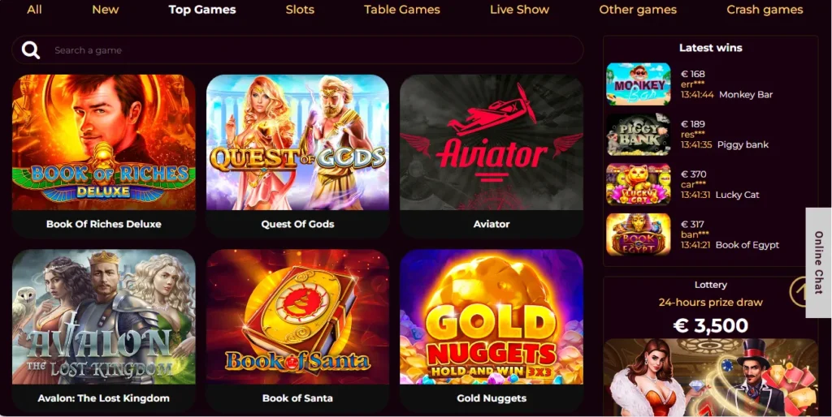Open the Monkey Bar win thumbnail
The width and height of the screenshot is (832, 417).
[x=639, y=84]
